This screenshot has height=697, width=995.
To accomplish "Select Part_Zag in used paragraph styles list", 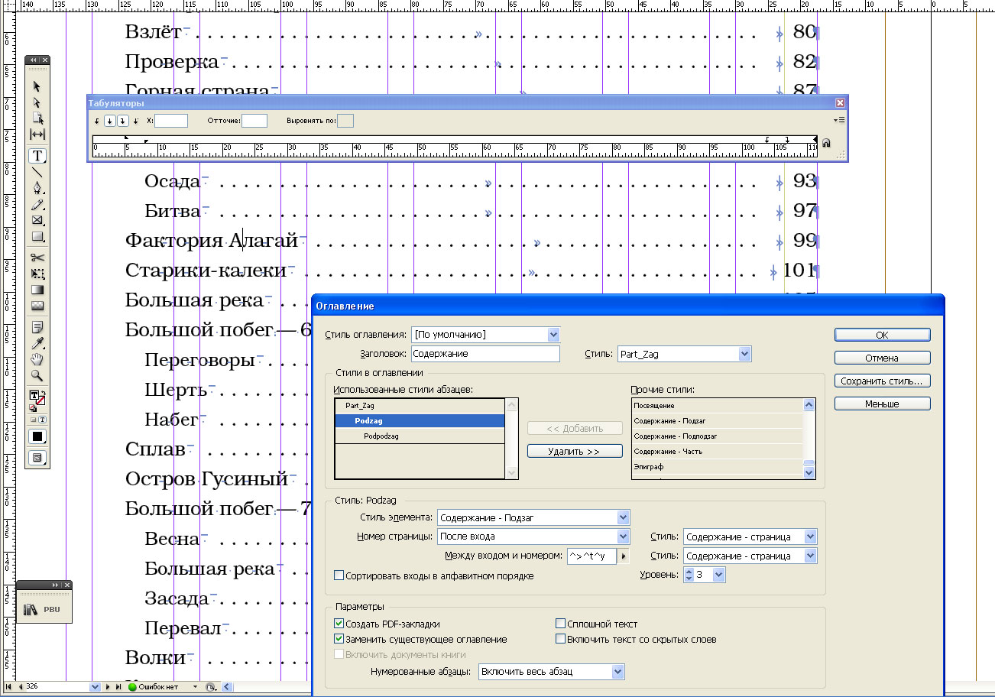I will (420, 407).
